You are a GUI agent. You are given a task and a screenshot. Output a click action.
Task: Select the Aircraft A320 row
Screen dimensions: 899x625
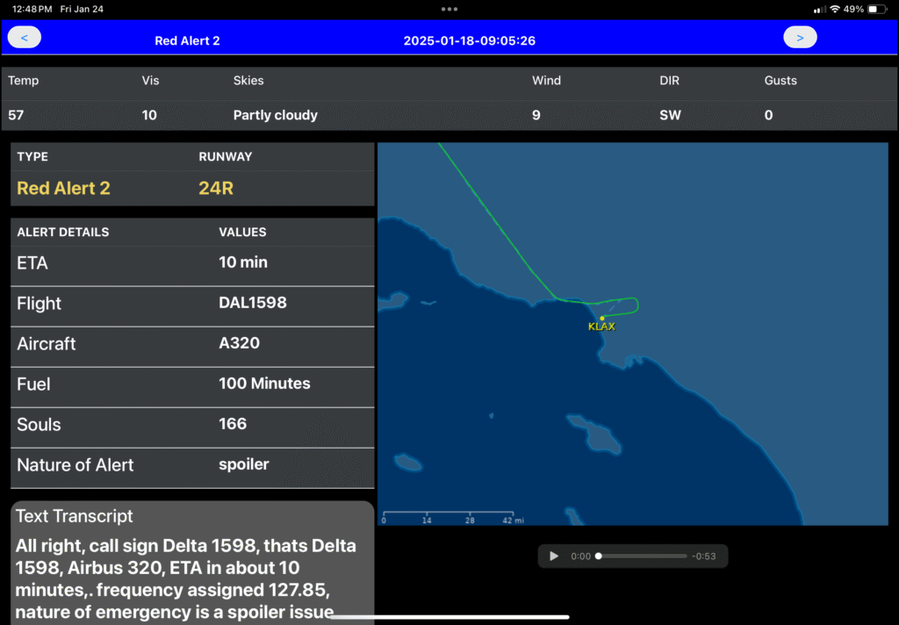(x=192, y=344)
